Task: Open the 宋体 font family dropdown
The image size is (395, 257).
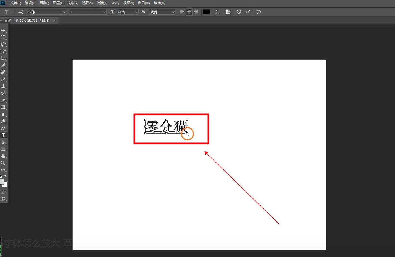Action: pyautogui.click(x=64, y=12)
